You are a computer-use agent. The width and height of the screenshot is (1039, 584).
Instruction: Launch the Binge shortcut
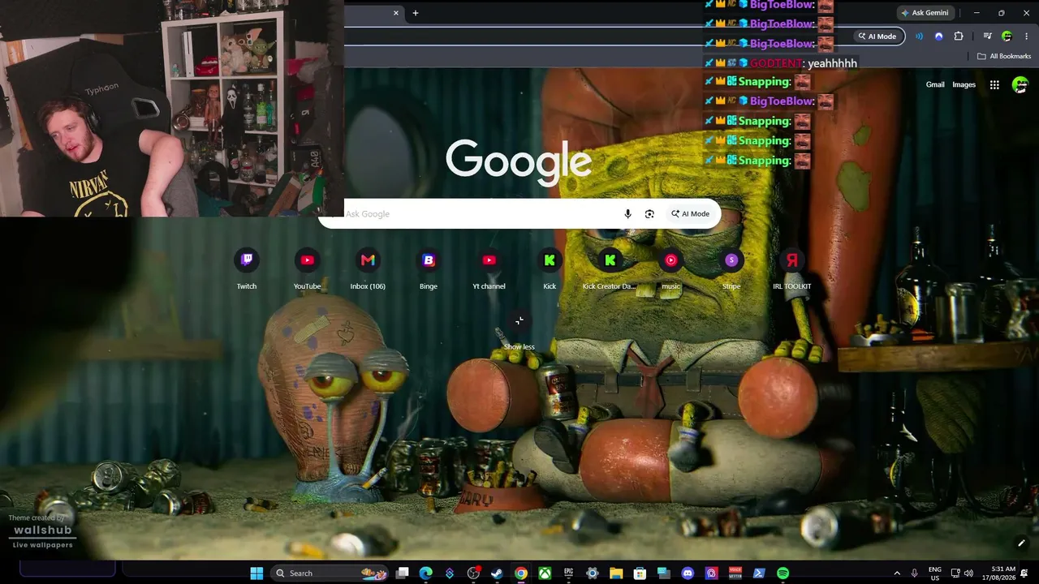pyautogui.click(x=429, y=268)
